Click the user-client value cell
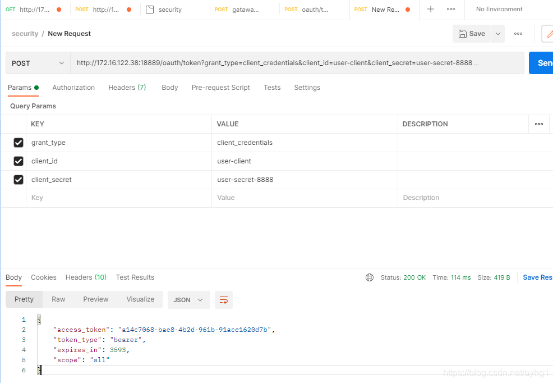Viewport: 553px width, 383px height. tap(305, 161)
